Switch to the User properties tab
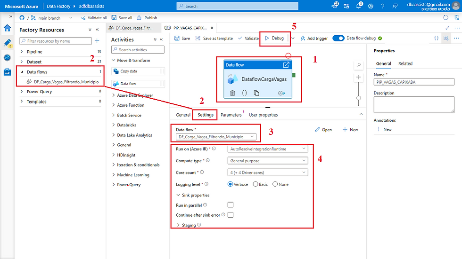This screenshot has height=259, width=462. pos(263,115)
